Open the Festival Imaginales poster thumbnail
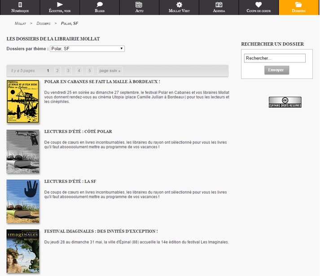 coord(22,251)
